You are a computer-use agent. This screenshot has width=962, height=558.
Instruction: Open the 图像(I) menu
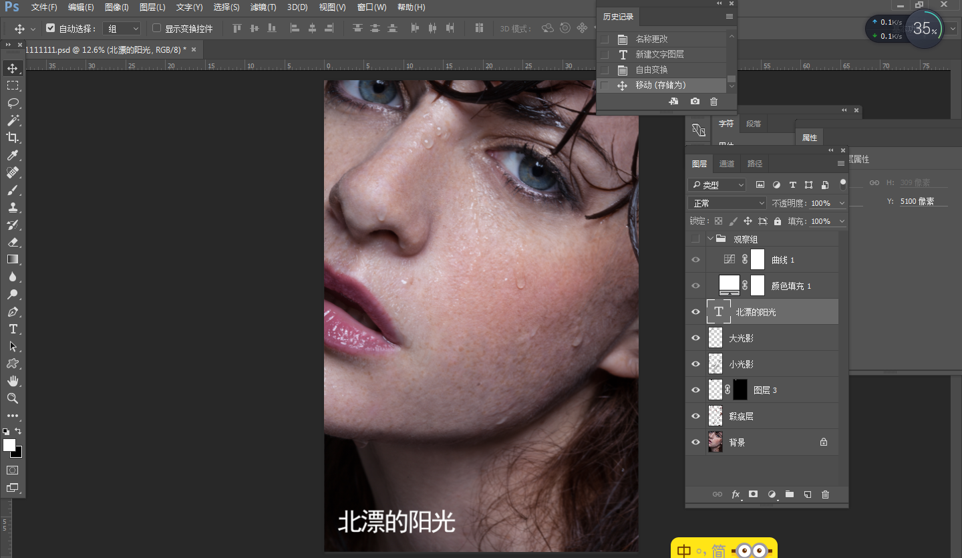tap(117, 7)
